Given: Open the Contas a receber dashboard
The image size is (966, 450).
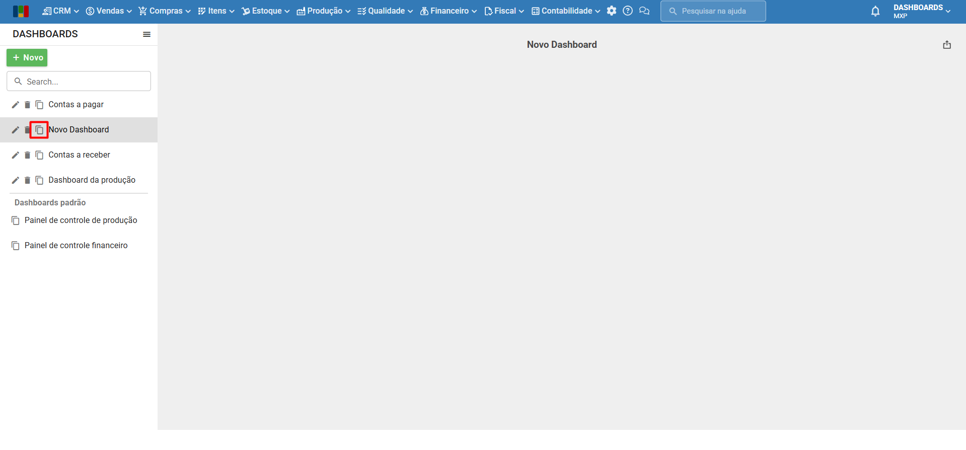Looking at the screenshot, I should point(79,155).
